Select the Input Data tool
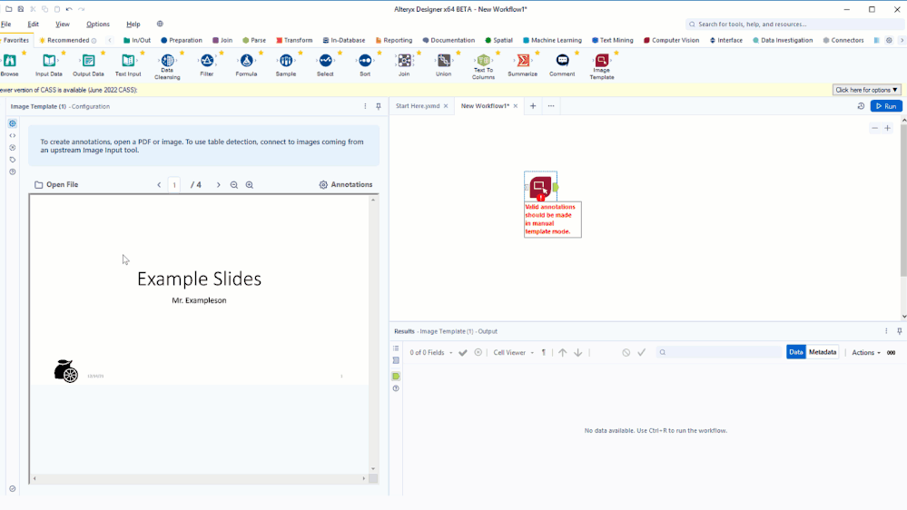The width and height of the screenshot is (907, 510). point(49,64)
